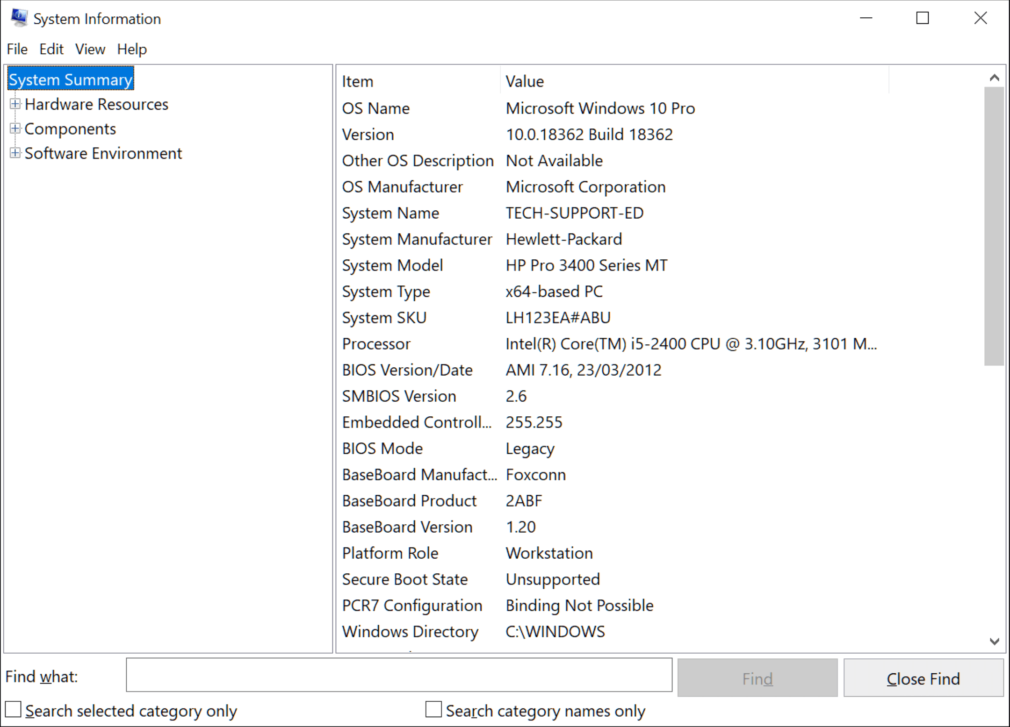Click the Value column header
The image size is (1010, 727).
pyautogui.click(x=694, y=81)
